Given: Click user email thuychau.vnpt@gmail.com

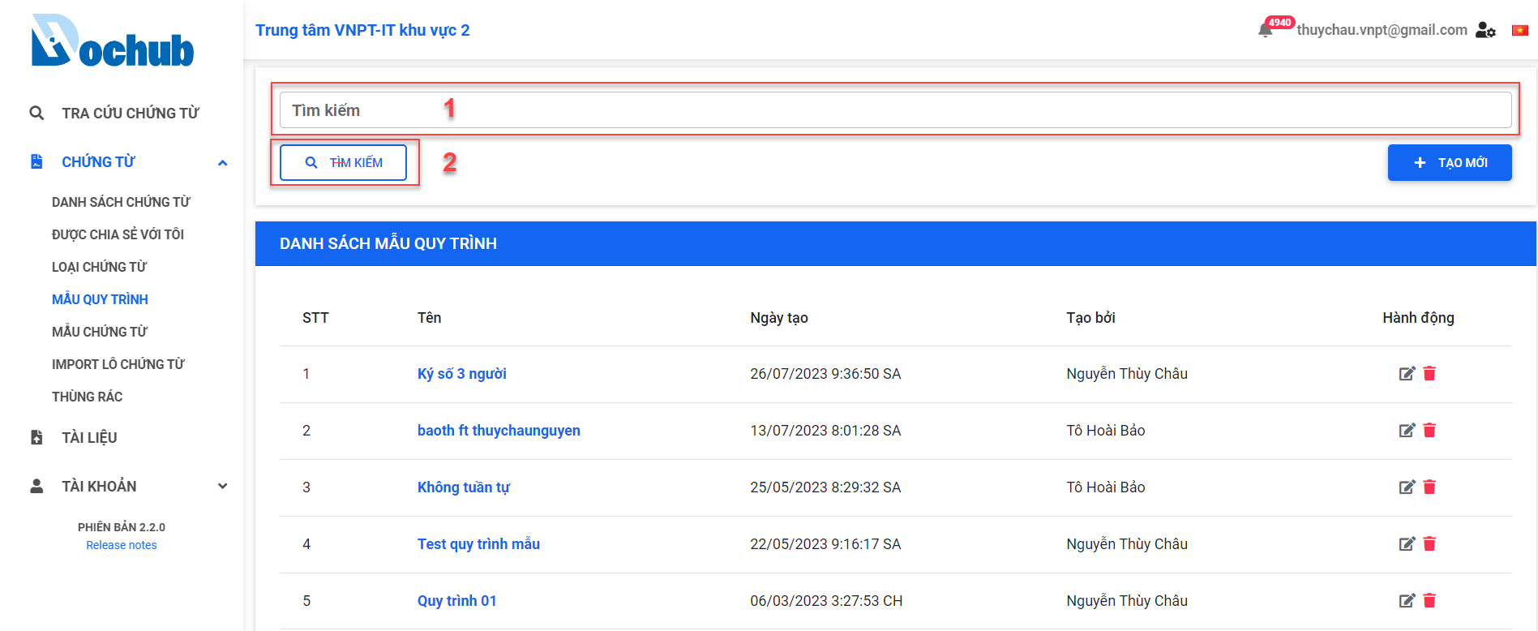Looking at the screenshot, I should click(x=1382, y=30).
